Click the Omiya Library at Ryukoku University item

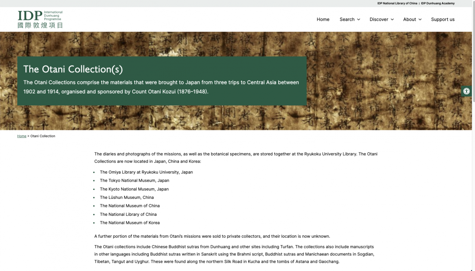146,172
